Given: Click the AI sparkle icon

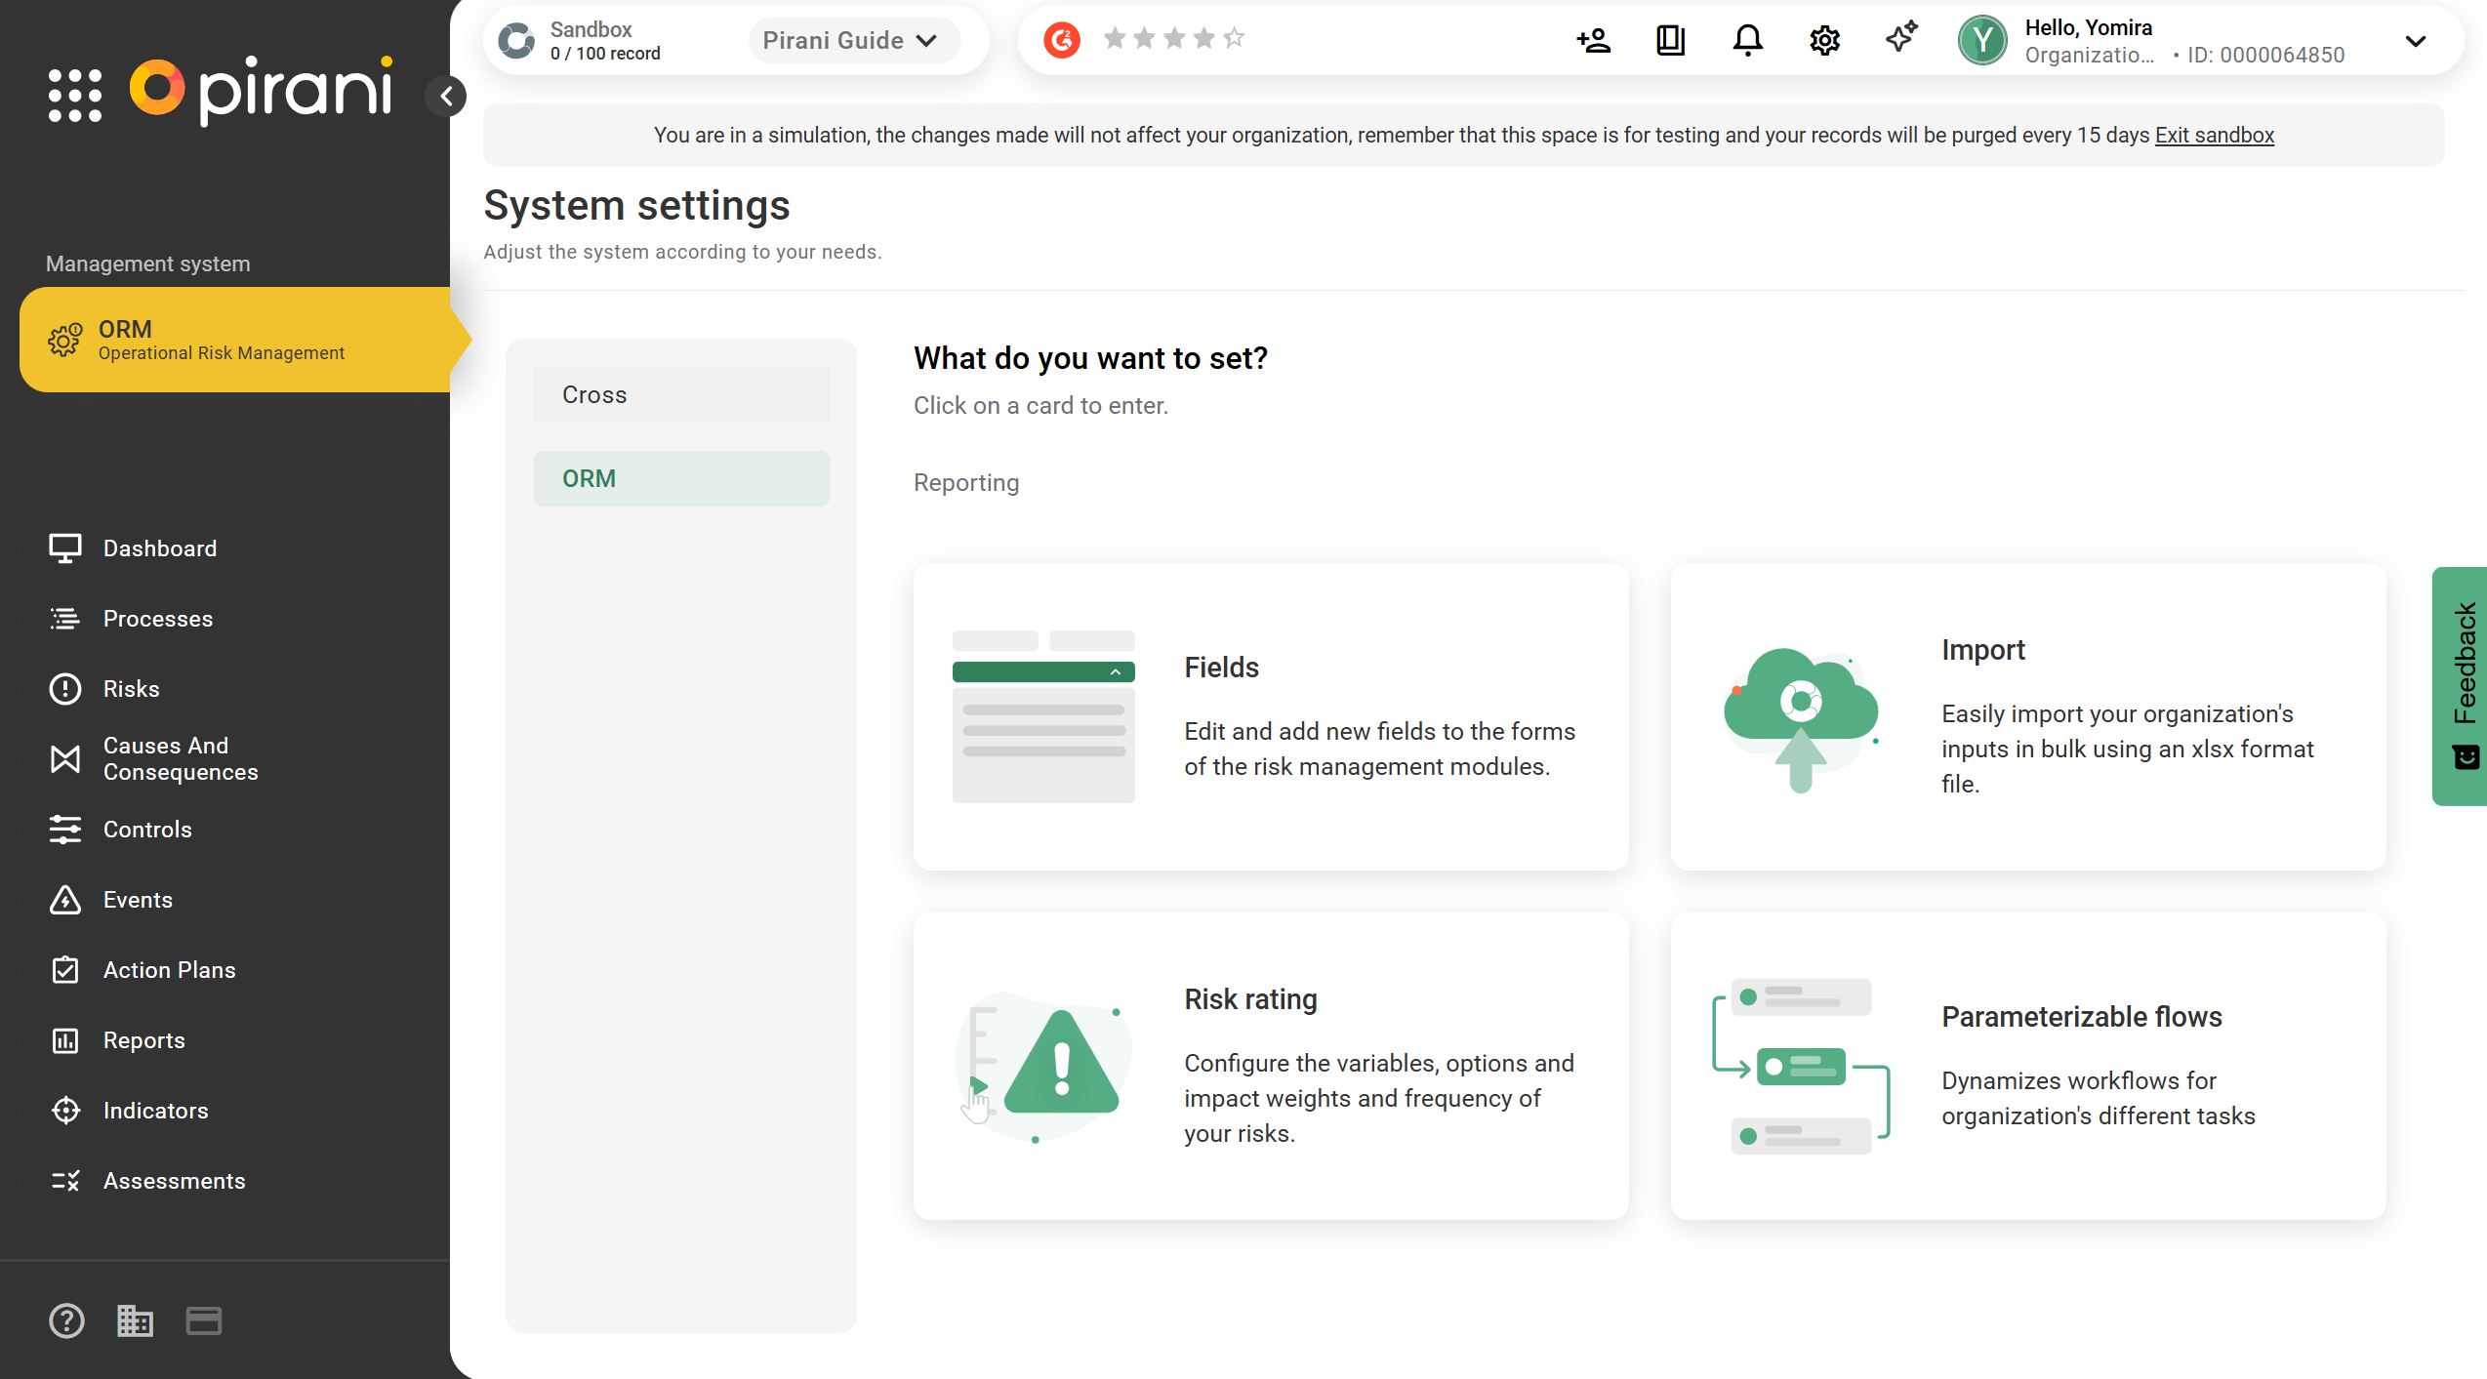Looking at the screenshot, I should (x=1901, y=39).
